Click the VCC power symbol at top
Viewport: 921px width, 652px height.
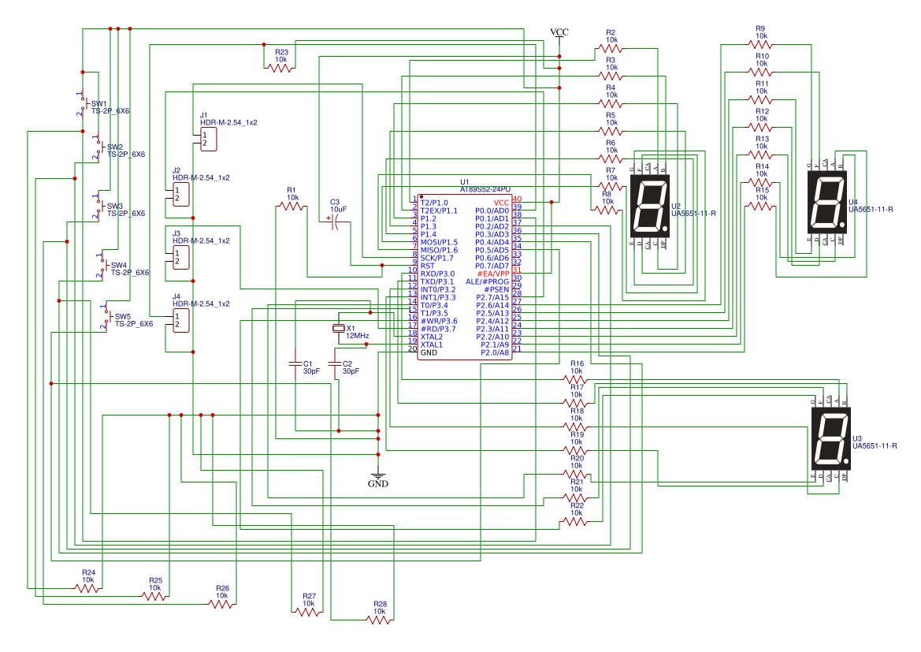pos(559,35)
